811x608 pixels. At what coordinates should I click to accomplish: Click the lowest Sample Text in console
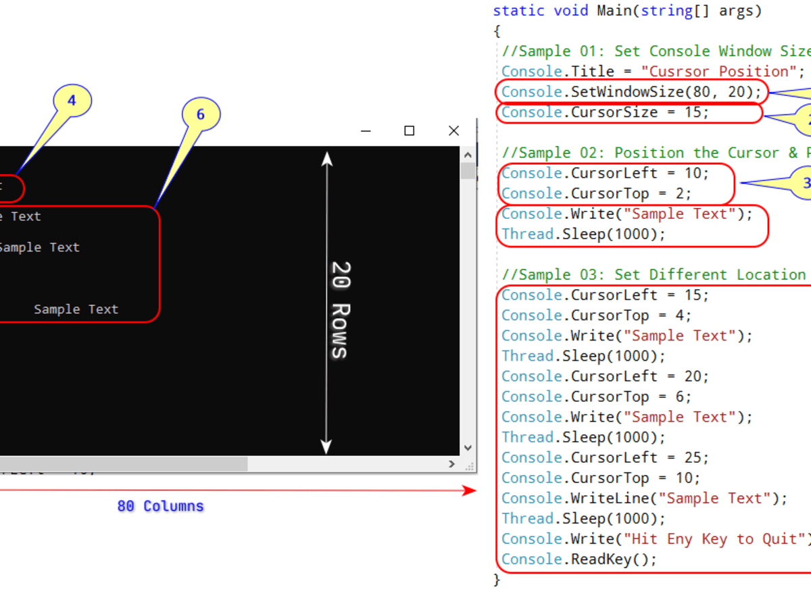pos(76,309)
